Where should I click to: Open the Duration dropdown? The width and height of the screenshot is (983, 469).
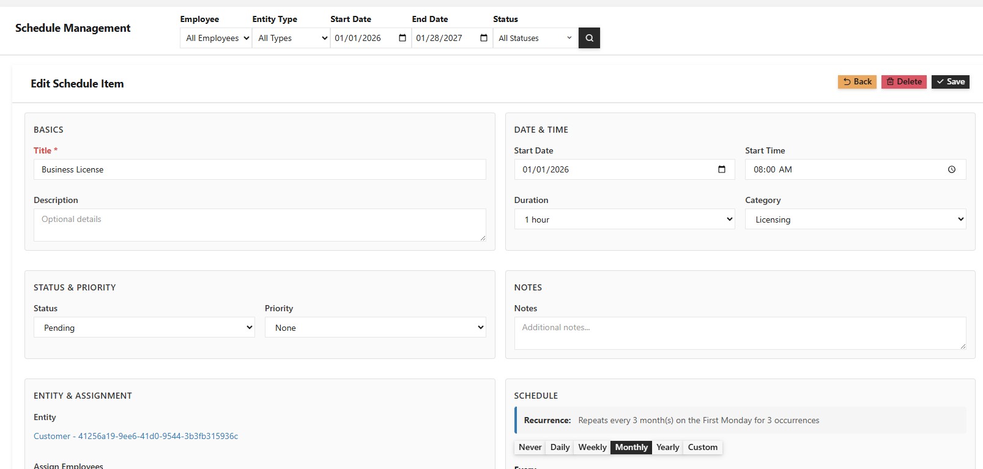pyautogui.click(x=625, y=220)
